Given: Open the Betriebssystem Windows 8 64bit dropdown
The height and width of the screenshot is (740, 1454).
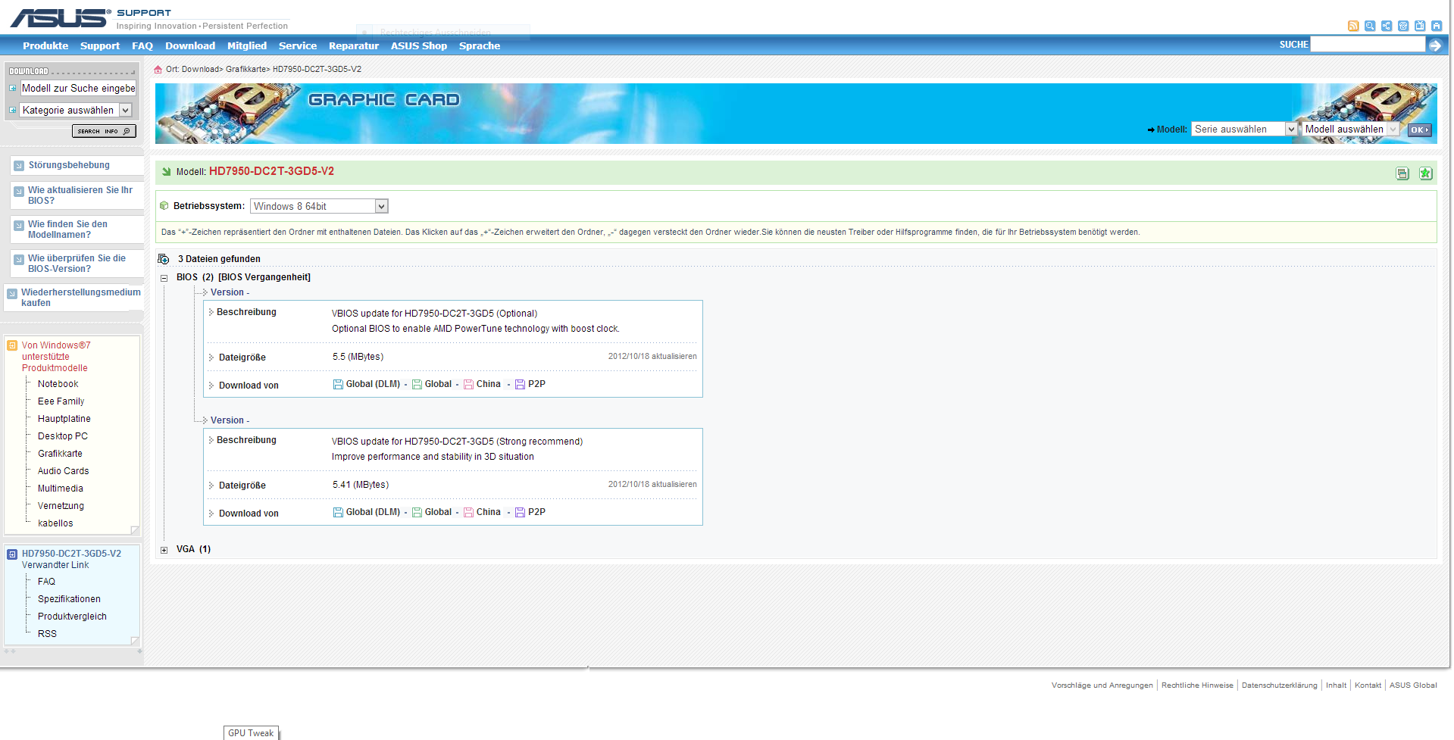Looking at the screenshot, I should click(319, 206).
